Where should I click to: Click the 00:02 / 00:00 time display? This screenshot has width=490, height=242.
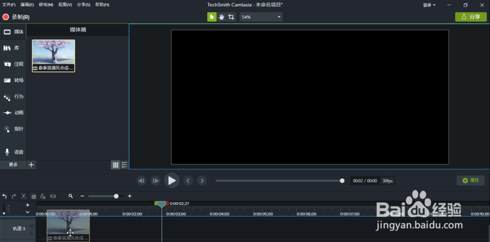365,181
